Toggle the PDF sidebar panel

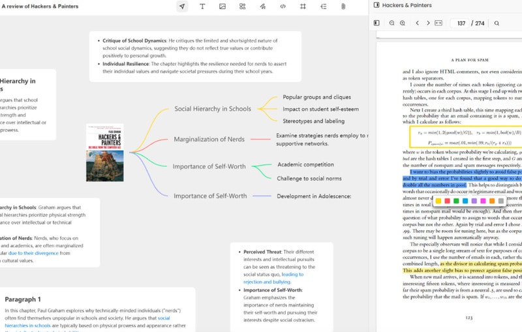coord(376,23)
